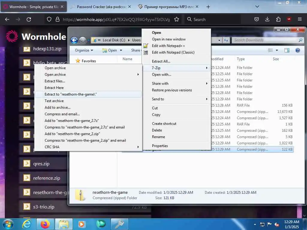Viewport: 307px width, 230px height.
Task: Click Explorer refresh button
Action: (x=226, y=40)
